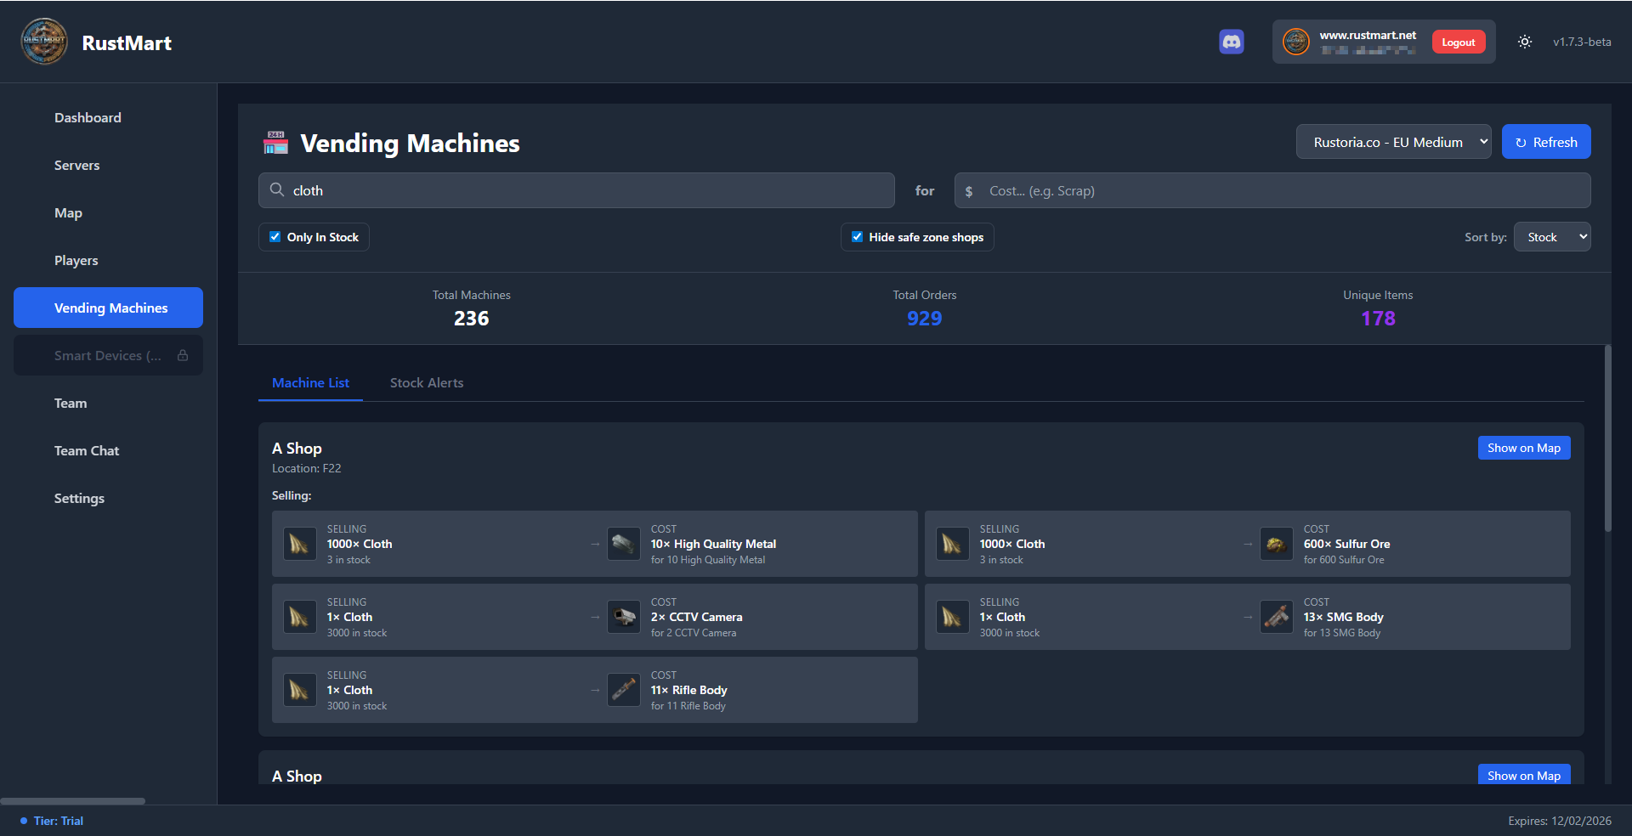Click the search magnifier in the cloth field
The width and height of the screenshot is (1632, 836).
click(x=277, y=190)
